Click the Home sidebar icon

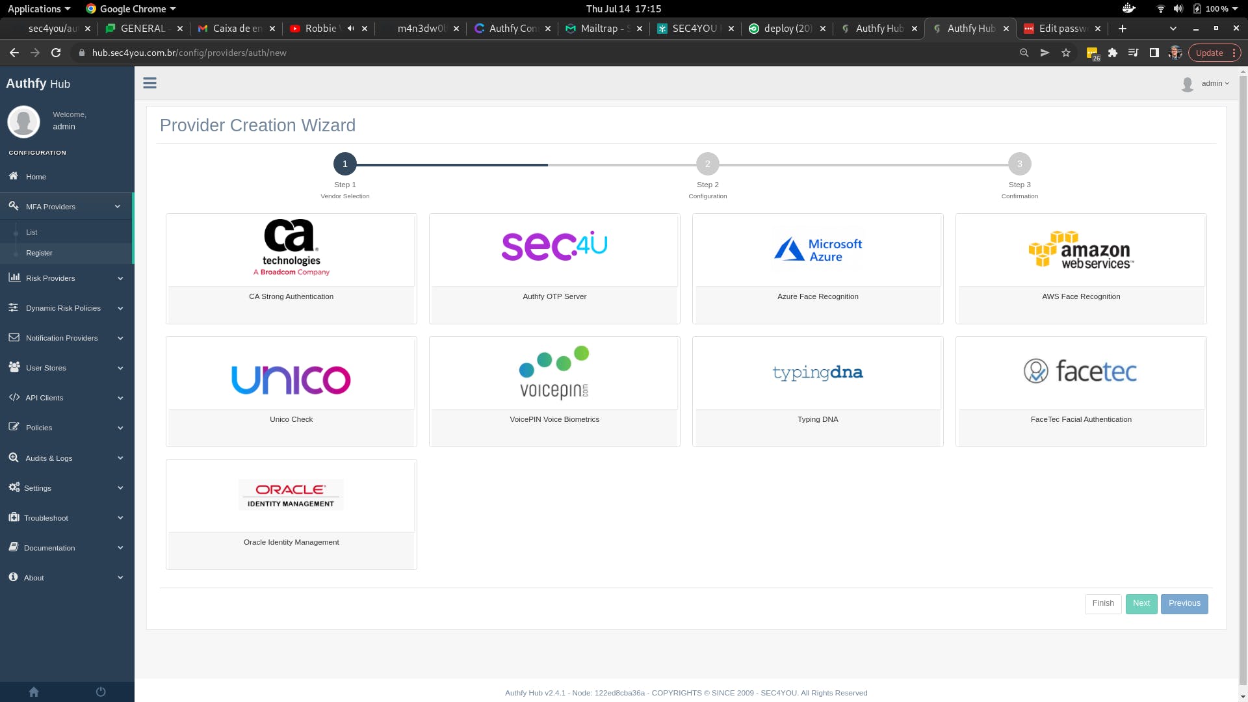click(x=14, y=176)
